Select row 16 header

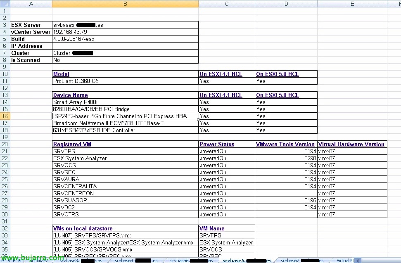(5, 116)
